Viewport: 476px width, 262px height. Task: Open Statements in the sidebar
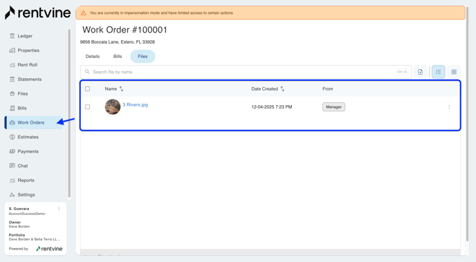click(30, 79)
